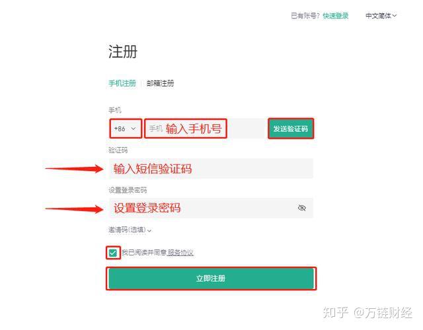Open the 服务协议 service agreement link
The width and height of the screenshot is (423, 330).
pyautogui.click(x=180, y=253)
